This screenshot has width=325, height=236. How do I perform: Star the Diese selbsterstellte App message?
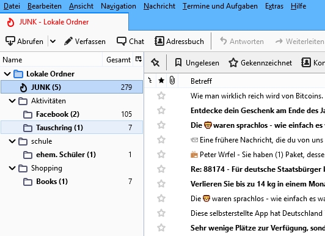(161, 213)
